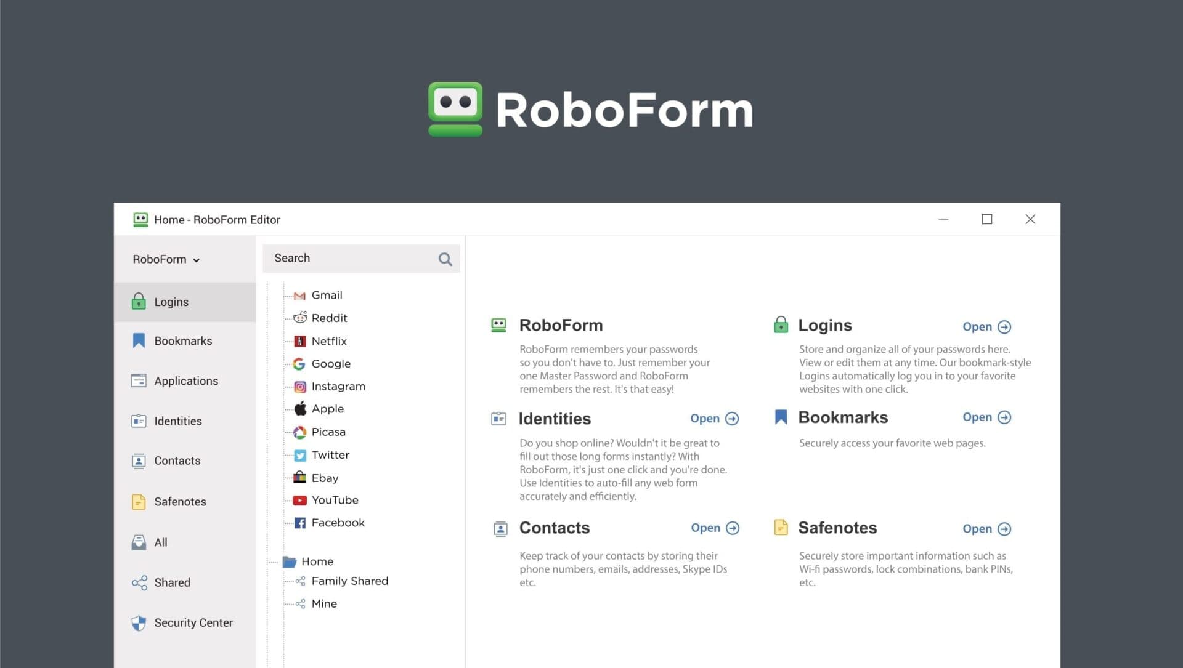Click Open next to Identities heading
This screenshot has width=1183, height=668.
(x=714, y=418)
